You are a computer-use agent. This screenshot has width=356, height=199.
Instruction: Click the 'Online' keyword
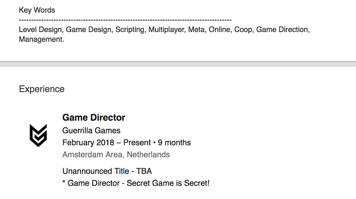point(219,30)
